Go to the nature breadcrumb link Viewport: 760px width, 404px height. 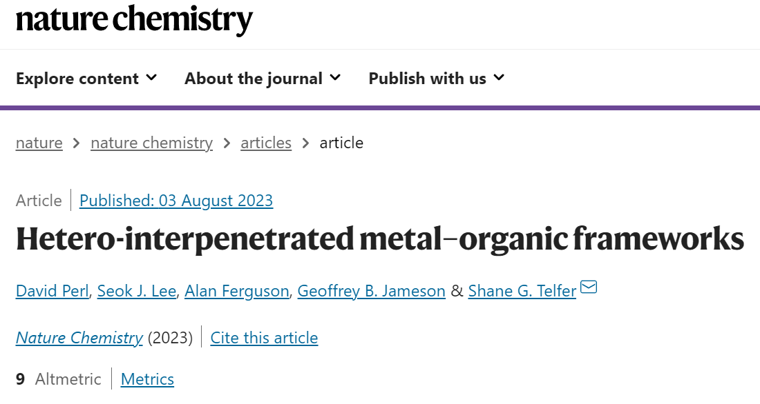click(39, 143)
